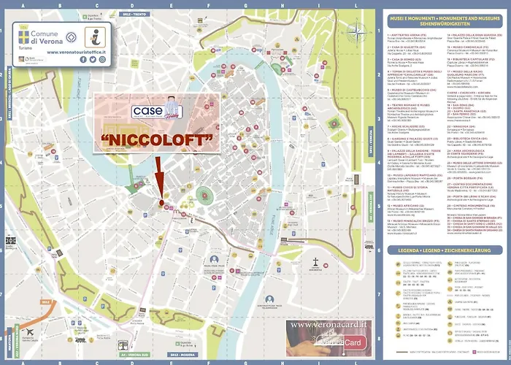Click the Twitter bird icon
Screen dimensions: 511x365
click(x=93, y=59)
